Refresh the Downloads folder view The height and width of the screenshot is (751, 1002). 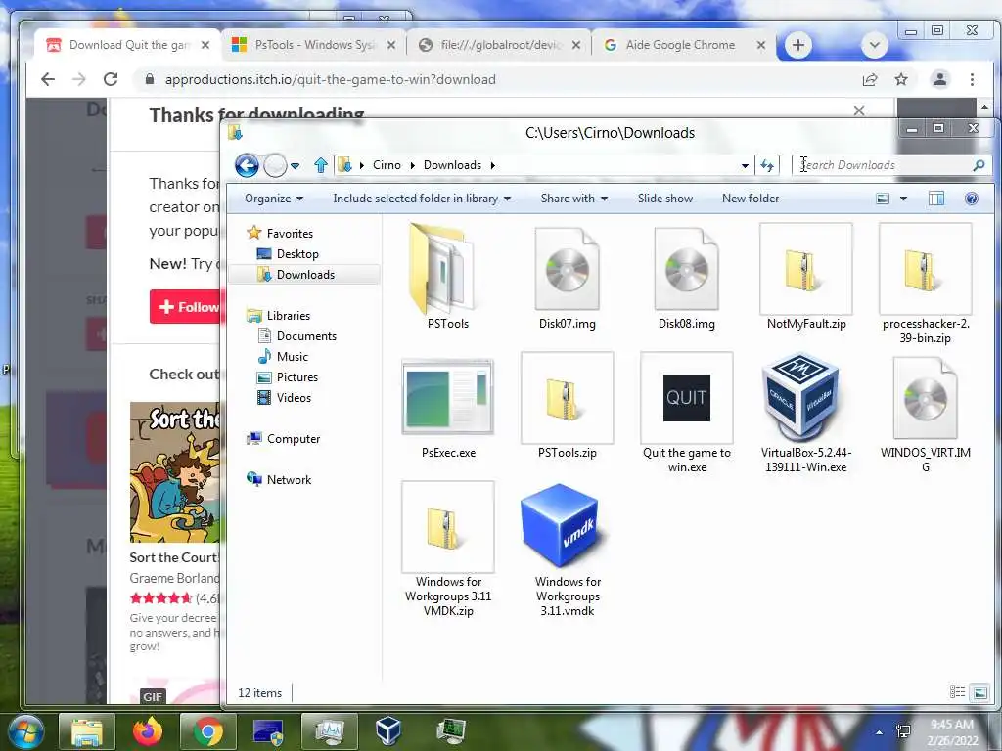pyautogui.click(x=767, y=165)
